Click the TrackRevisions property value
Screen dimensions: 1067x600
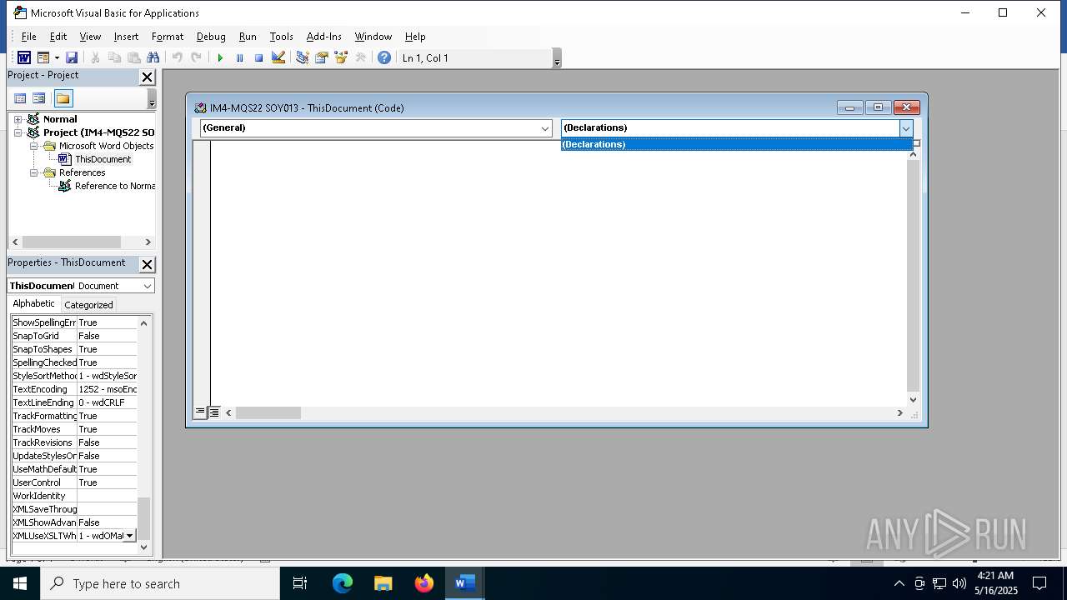107,442
